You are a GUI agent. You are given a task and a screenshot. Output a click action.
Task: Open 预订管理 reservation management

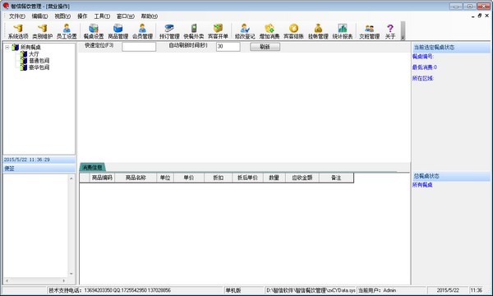(169, 31)
